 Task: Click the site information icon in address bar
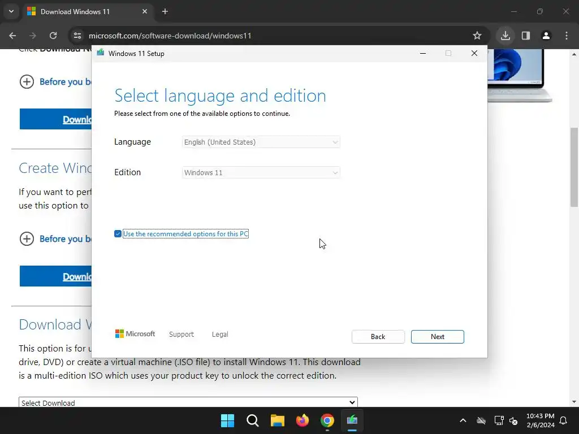pos(77,36)
